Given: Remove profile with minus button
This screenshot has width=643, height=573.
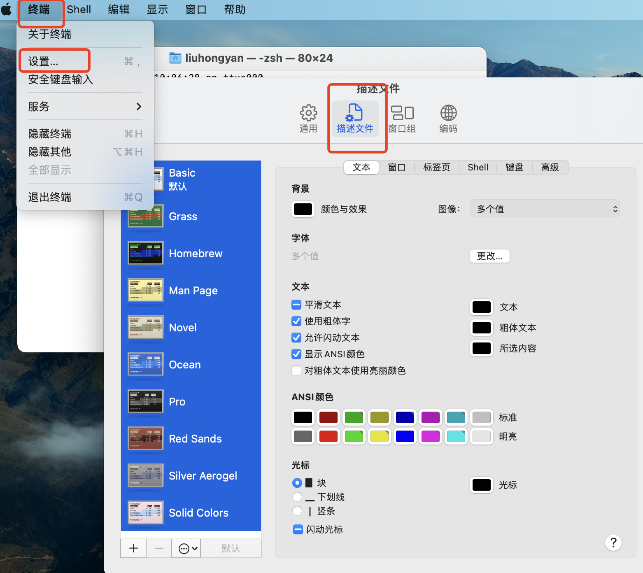Looking at the screenshot, I should tap(159, 548).
